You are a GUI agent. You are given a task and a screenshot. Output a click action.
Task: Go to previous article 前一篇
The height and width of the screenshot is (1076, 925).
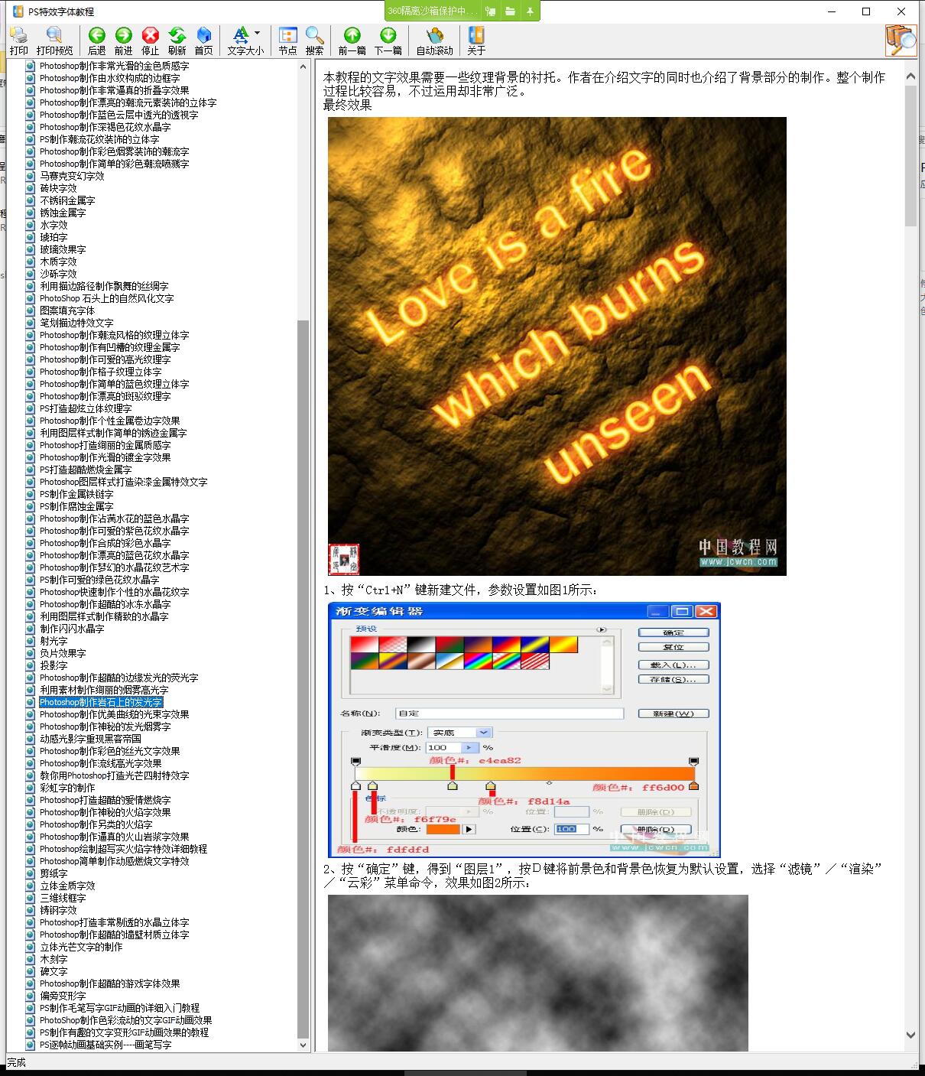point(352,41)
